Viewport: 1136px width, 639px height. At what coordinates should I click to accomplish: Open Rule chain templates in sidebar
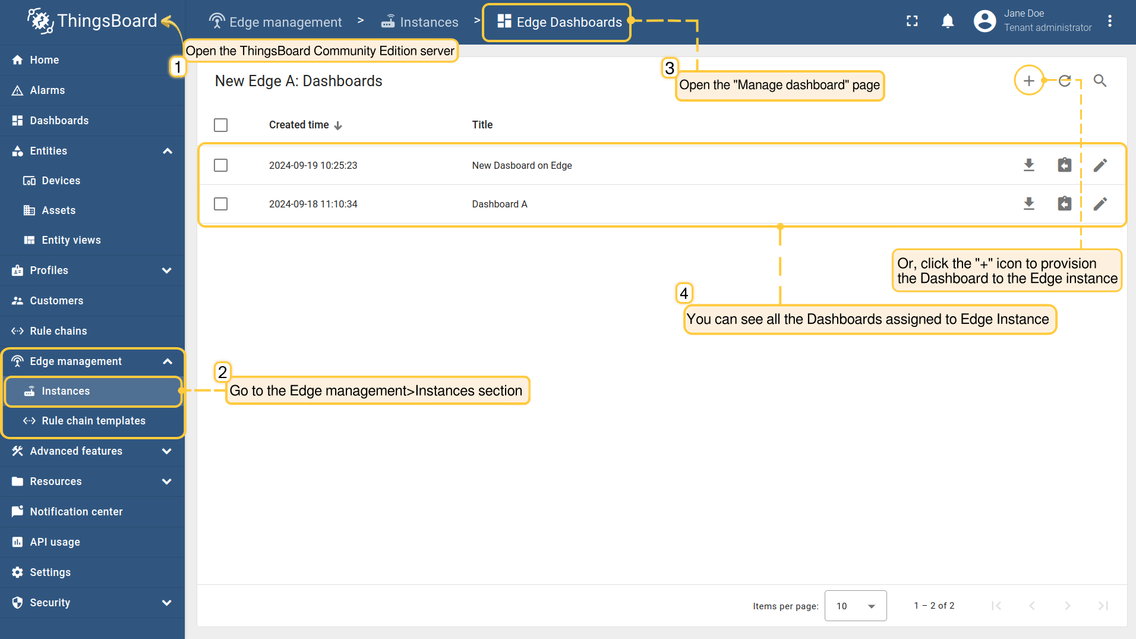93,421
